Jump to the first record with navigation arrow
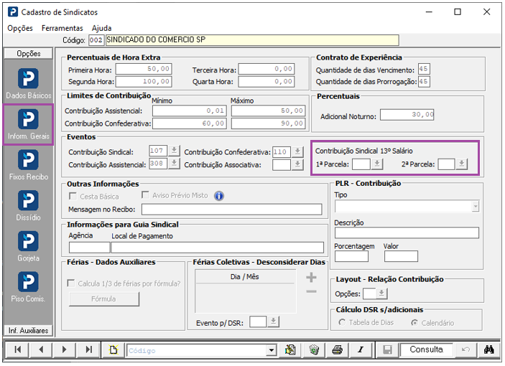This screenshot has width=505, height=366. [17, 349]
